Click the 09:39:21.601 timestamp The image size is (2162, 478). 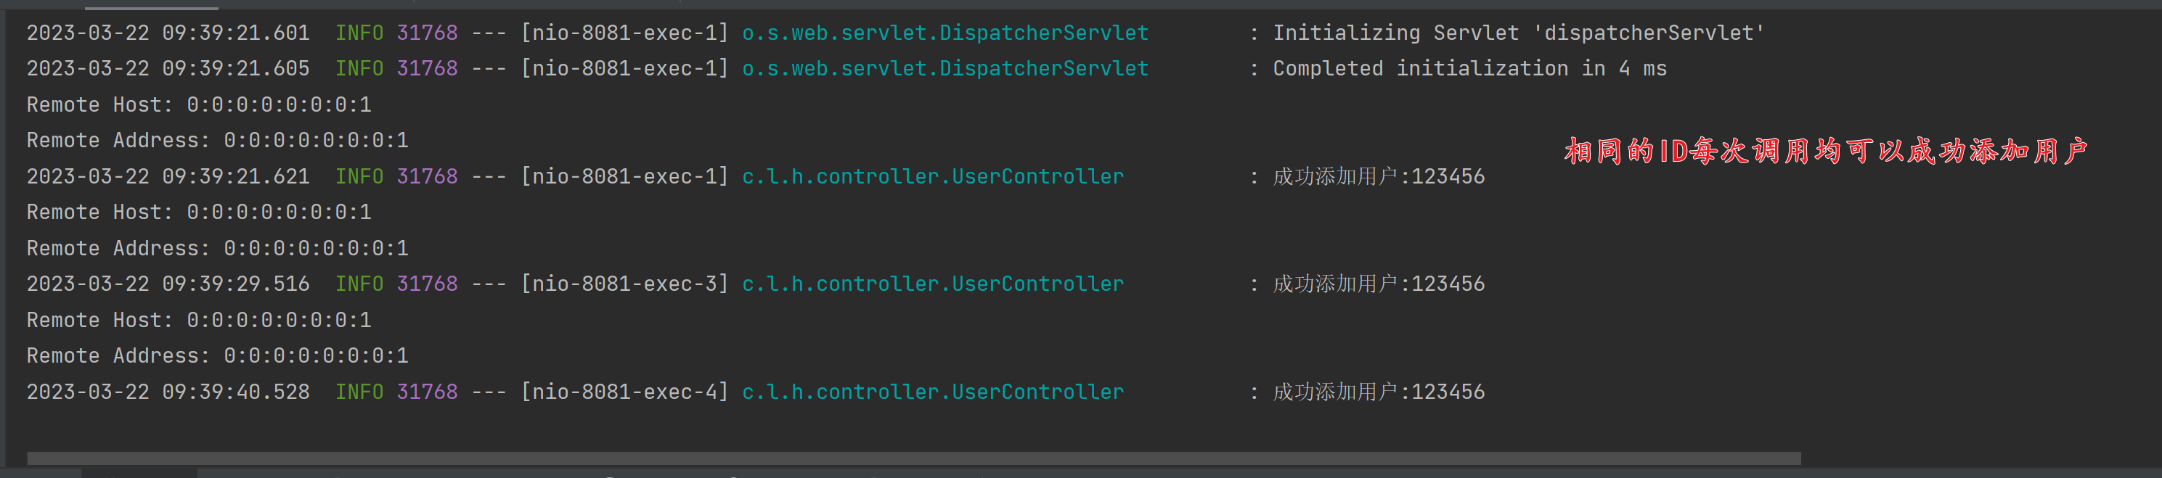click(x=168, y=33)
